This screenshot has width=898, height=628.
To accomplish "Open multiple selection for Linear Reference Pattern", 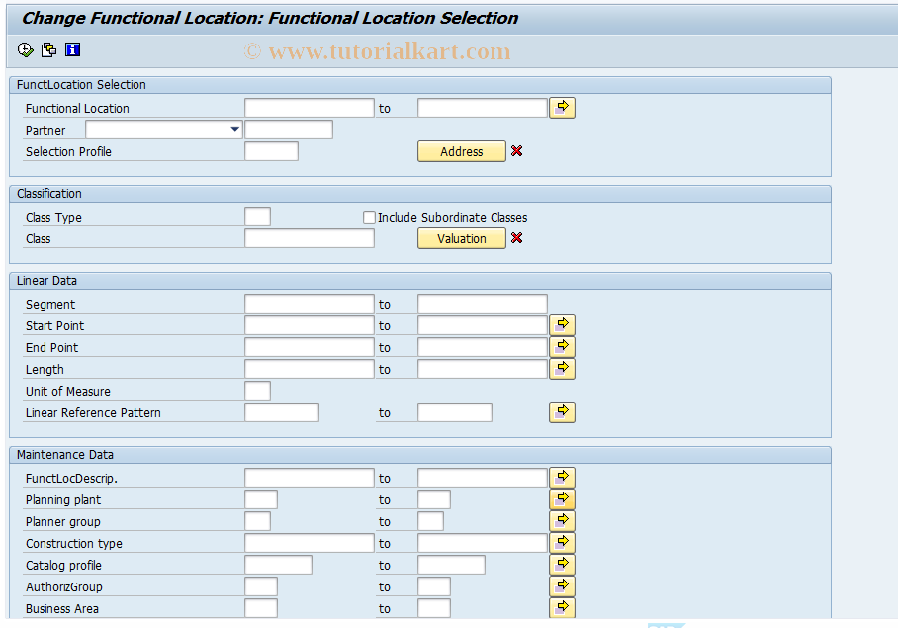I will (561, 411).
